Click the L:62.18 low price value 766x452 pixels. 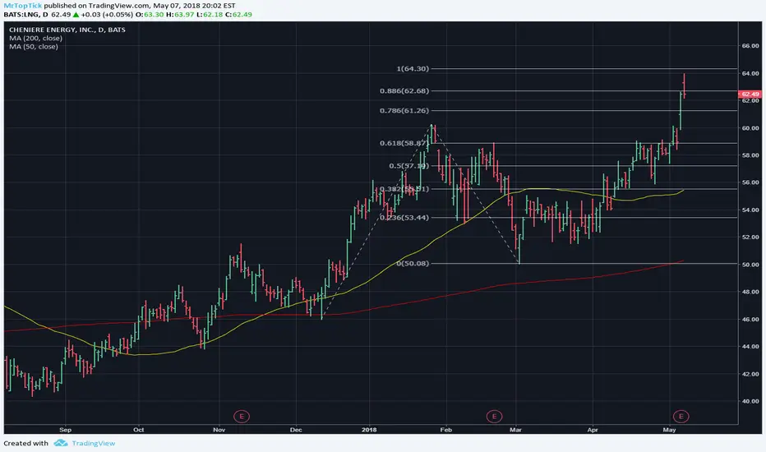coord(209,14)
